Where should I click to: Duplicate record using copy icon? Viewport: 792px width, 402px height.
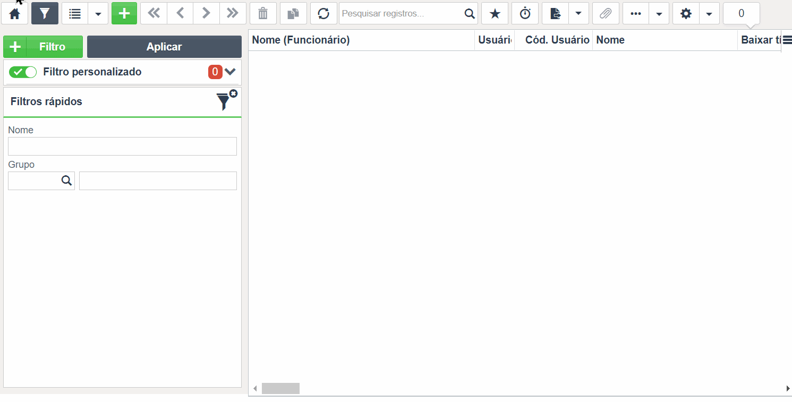tap(293, 14)
